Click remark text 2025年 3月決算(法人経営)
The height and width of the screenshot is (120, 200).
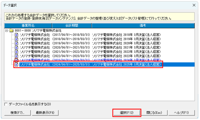coord(142,64)
